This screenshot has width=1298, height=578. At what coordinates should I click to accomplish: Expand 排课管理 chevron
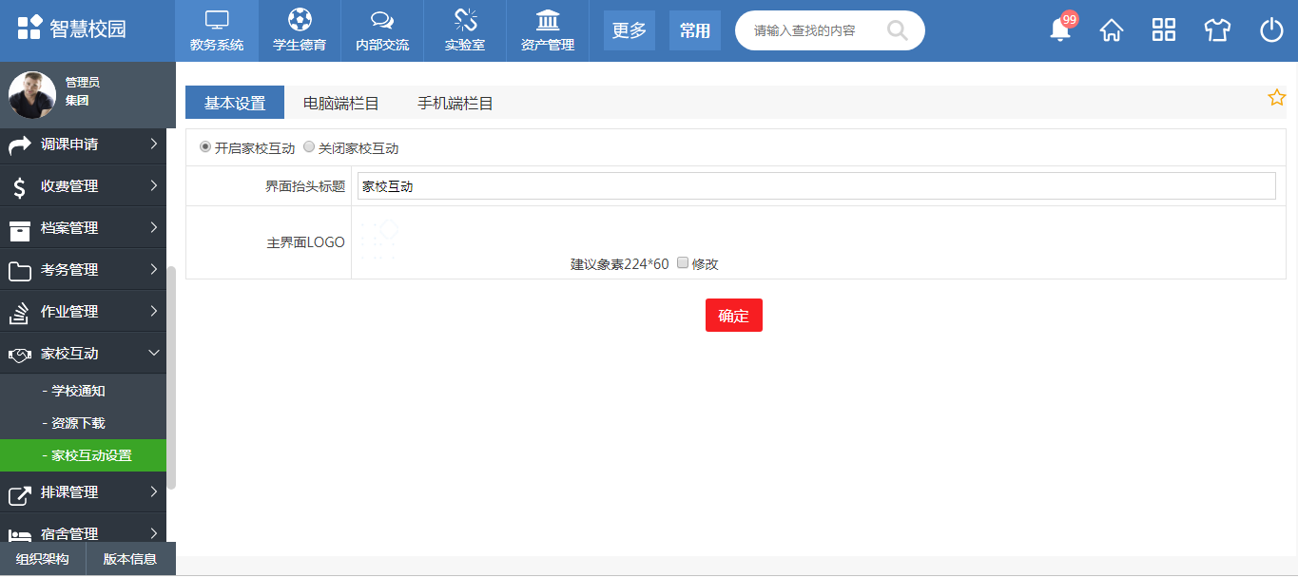pyautogui.click(x=153, y=491)
